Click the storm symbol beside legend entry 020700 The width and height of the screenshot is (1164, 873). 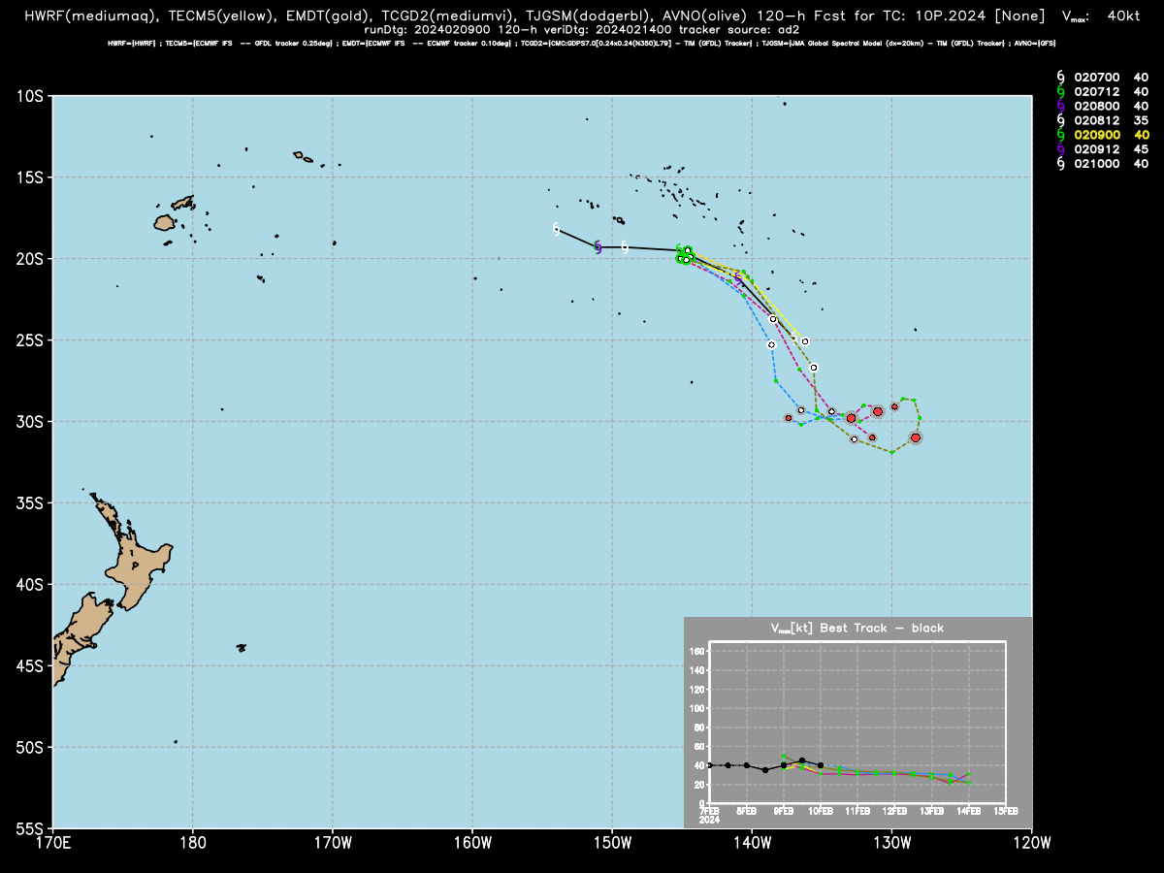(x=1060, y=77)
